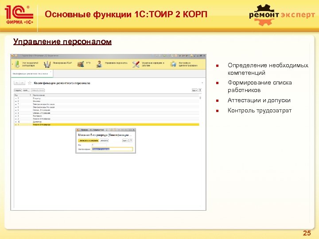Open the settings and administration section icon
Image resolution: width=319 pixels, height=239 pixels.
point(173,64)
